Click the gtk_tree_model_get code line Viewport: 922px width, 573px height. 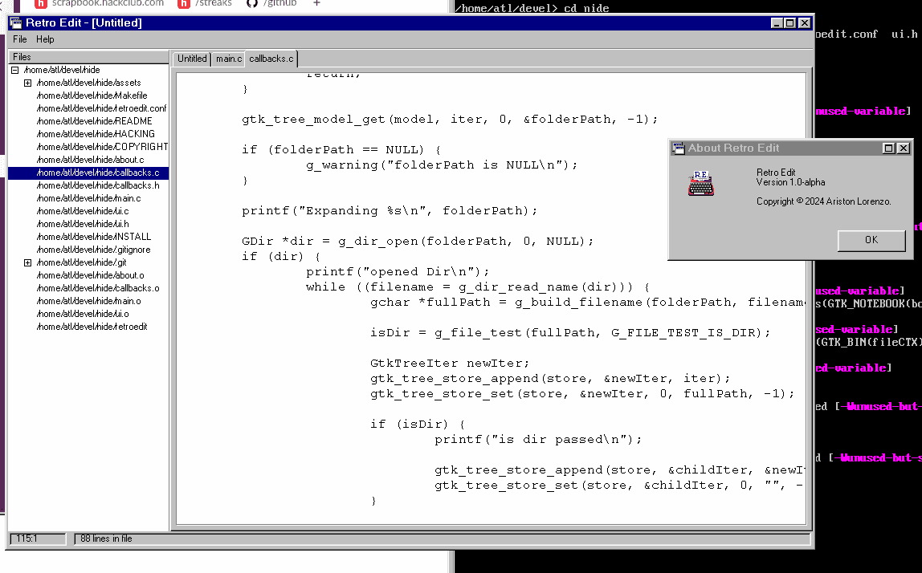[x=450, y=120]
